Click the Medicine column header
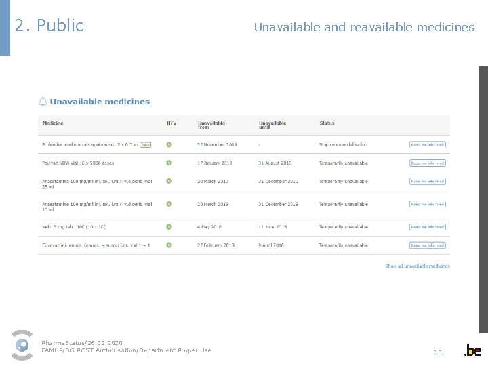 (53, 123)
